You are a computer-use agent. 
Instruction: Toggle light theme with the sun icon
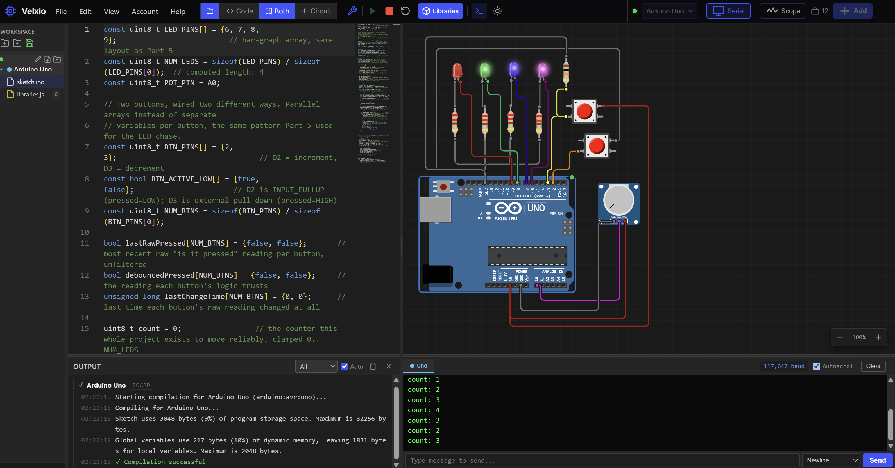497,11
